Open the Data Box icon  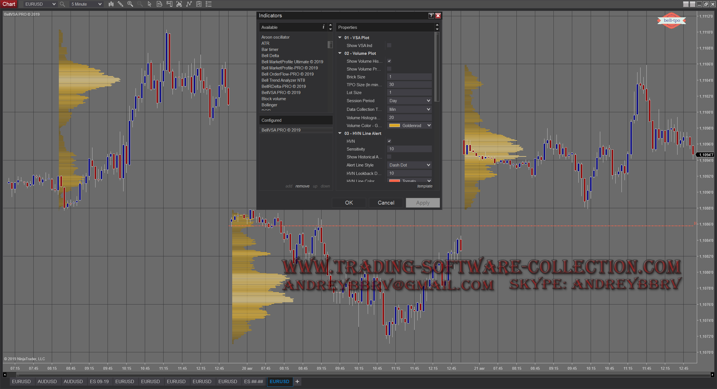pos(159,4)
